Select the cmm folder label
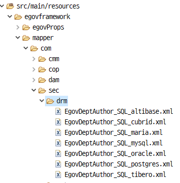 pyautogui.click(x=54, y=59)
